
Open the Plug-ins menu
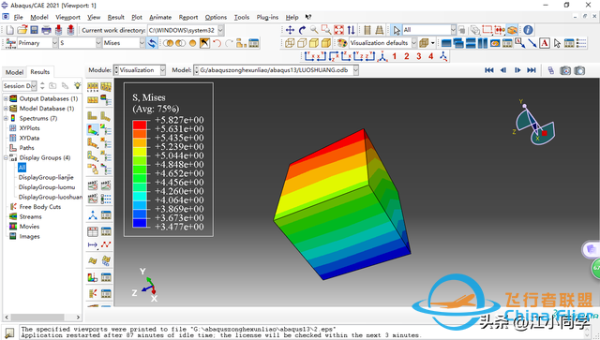(267, 17)
